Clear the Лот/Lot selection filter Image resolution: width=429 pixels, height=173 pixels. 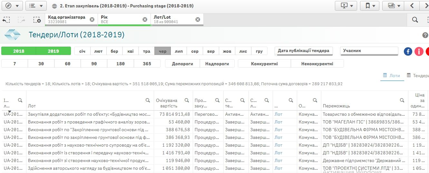[x=198, y=20]
